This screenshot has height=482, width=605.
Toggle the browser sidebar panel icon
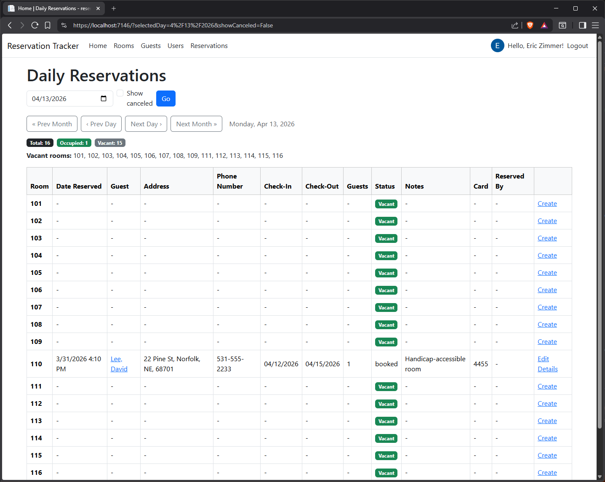point(582,25)
